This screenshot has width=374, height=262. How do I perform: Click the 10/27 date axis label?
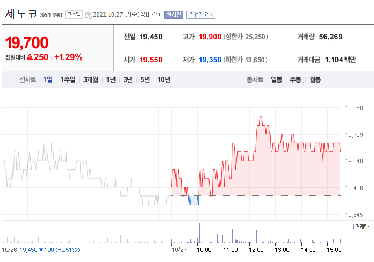(x=179, y=250)
